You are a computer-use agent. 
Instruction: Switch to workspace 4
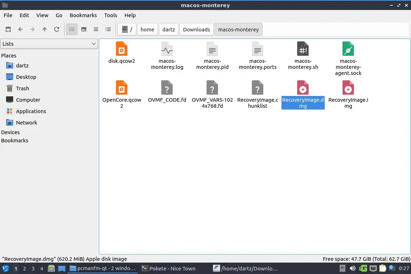pos(42,269)
